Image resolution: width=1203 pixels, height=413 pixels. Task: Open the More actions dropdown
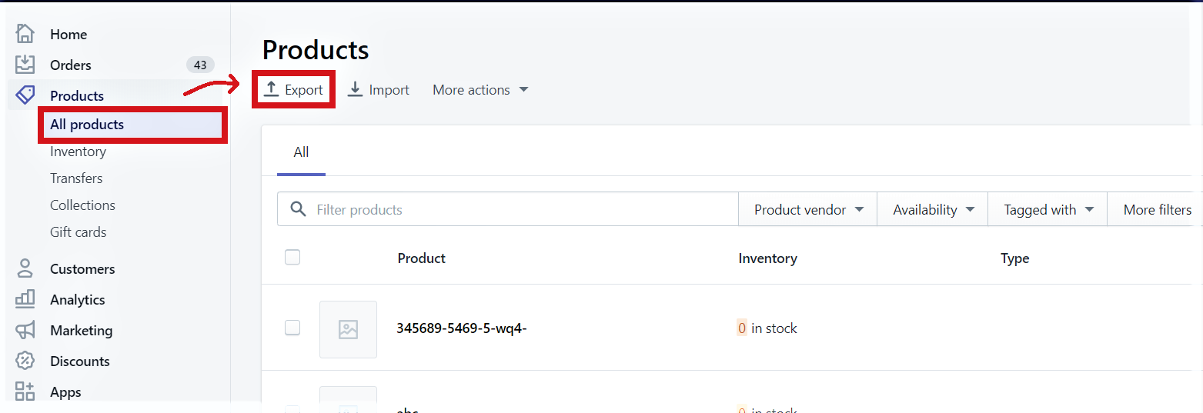click(480, 90)
